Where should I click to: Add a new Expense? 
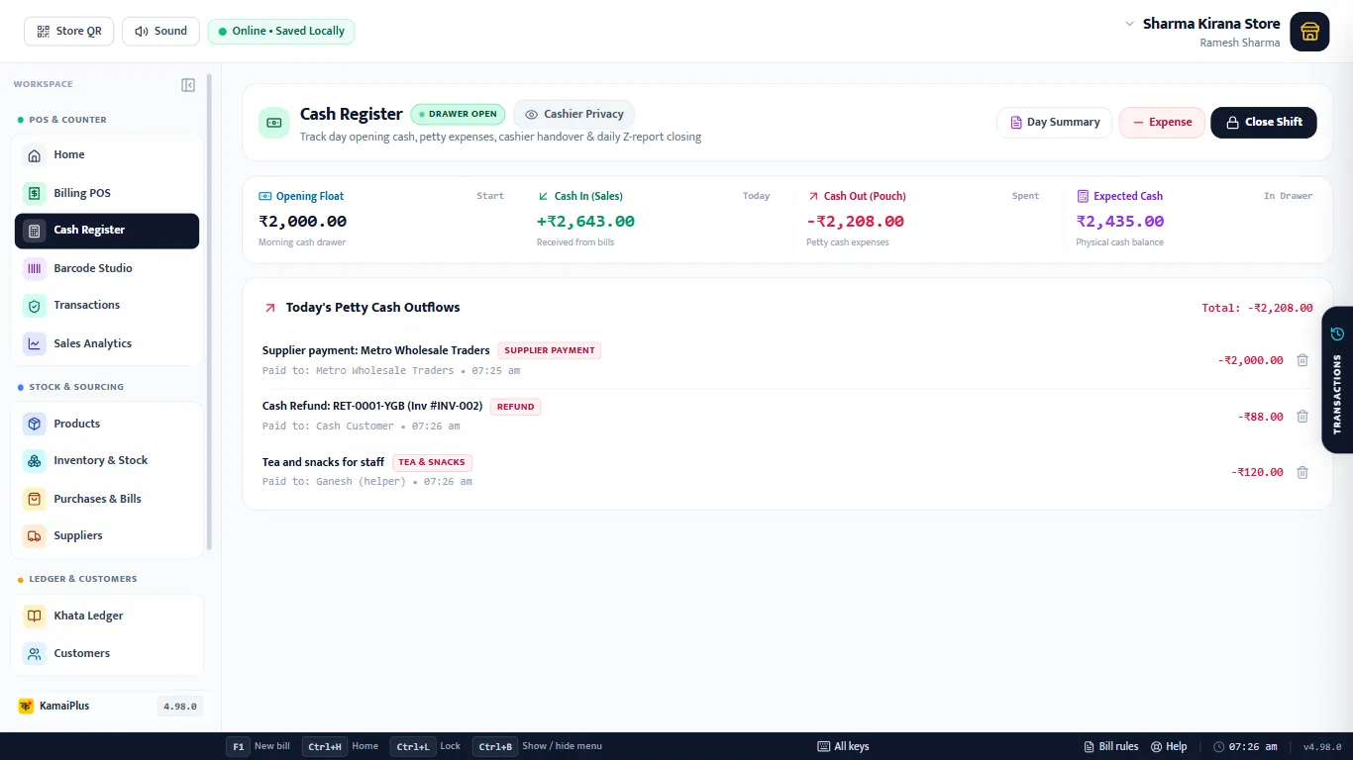tap(1162, 123)
